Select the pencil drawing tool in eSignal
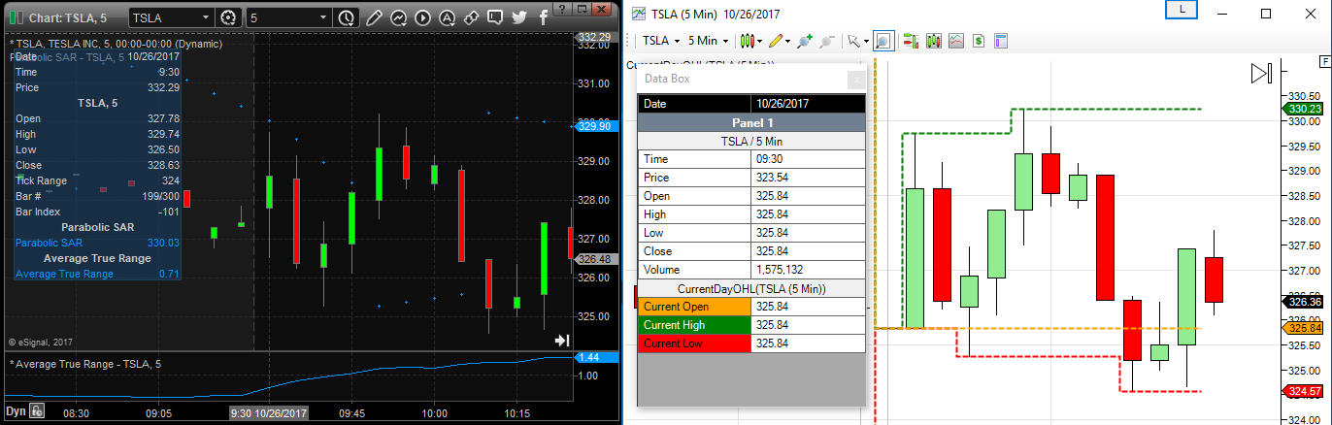Screen dimensions: 1332x425 375,17
